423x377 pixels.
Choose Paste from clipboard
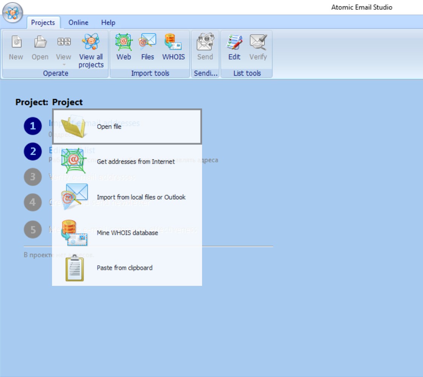tap(127, 268)
